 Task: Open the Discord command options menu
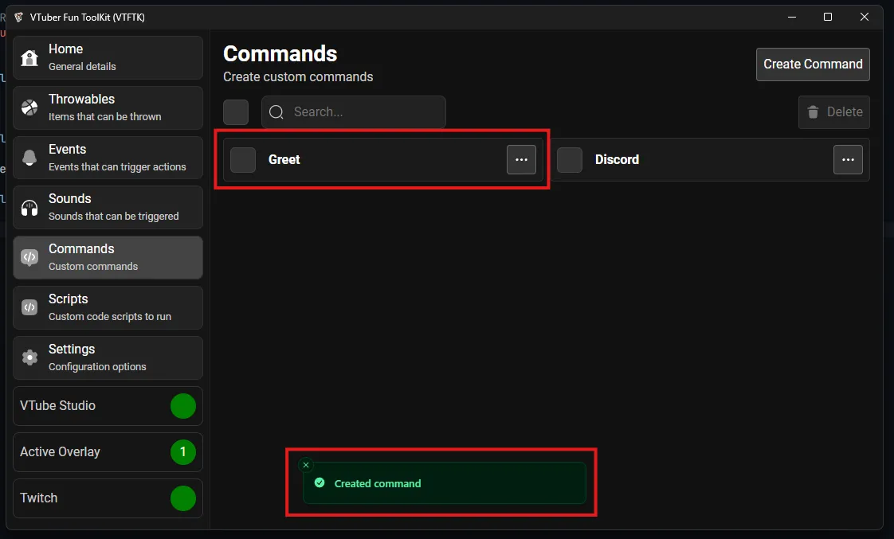point(848,160)
